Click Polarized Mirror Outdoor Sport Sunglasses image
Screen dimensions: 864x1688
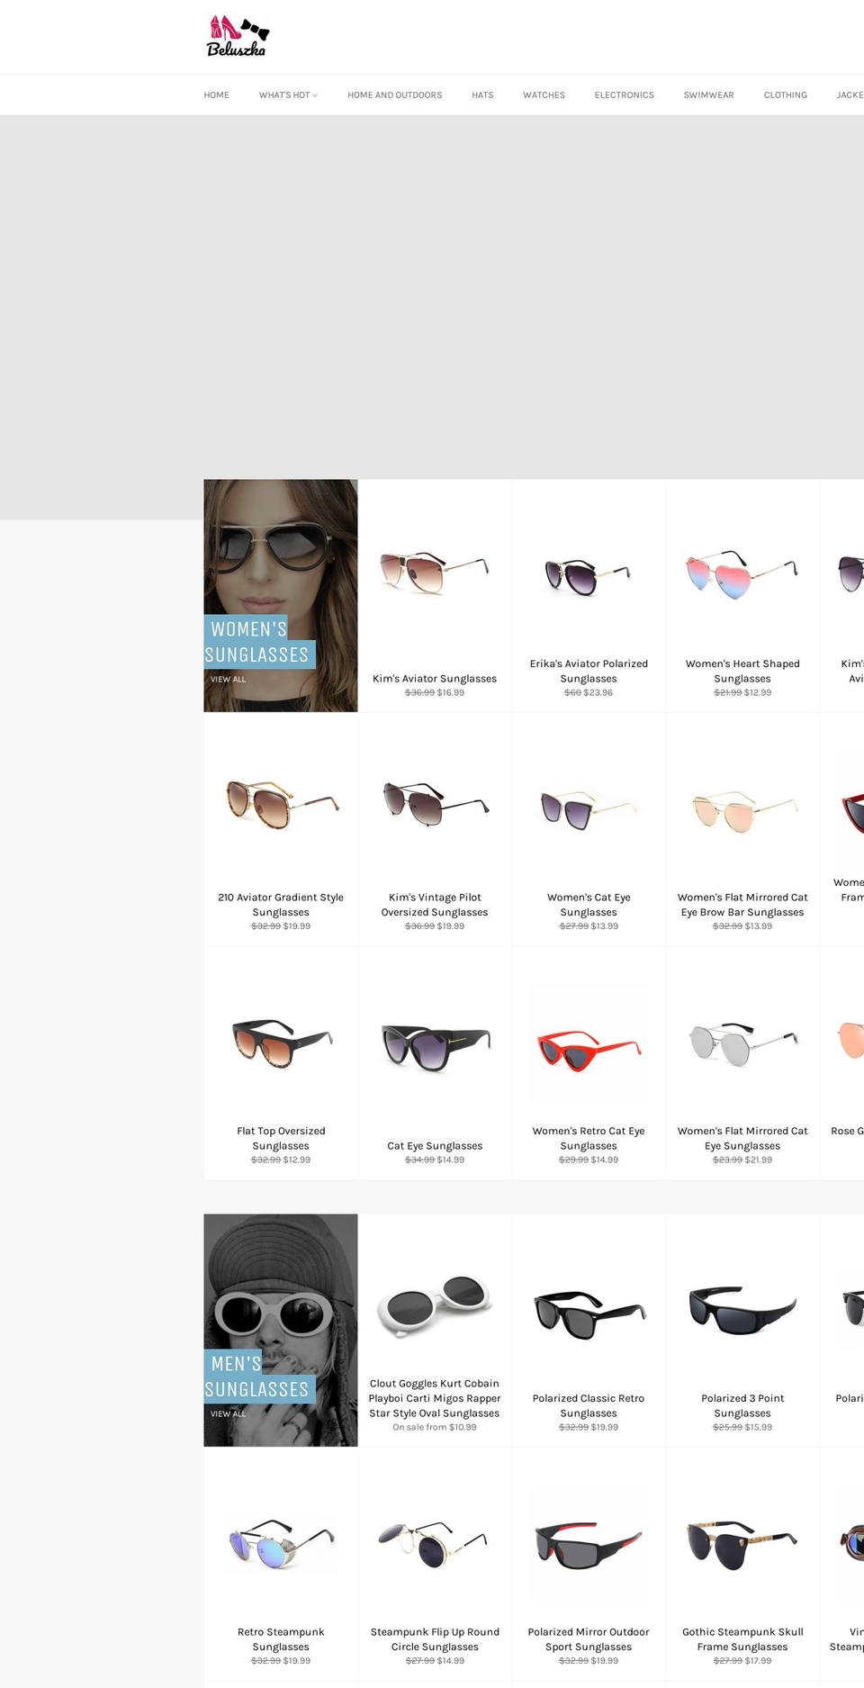click(x=589, y=1545)
